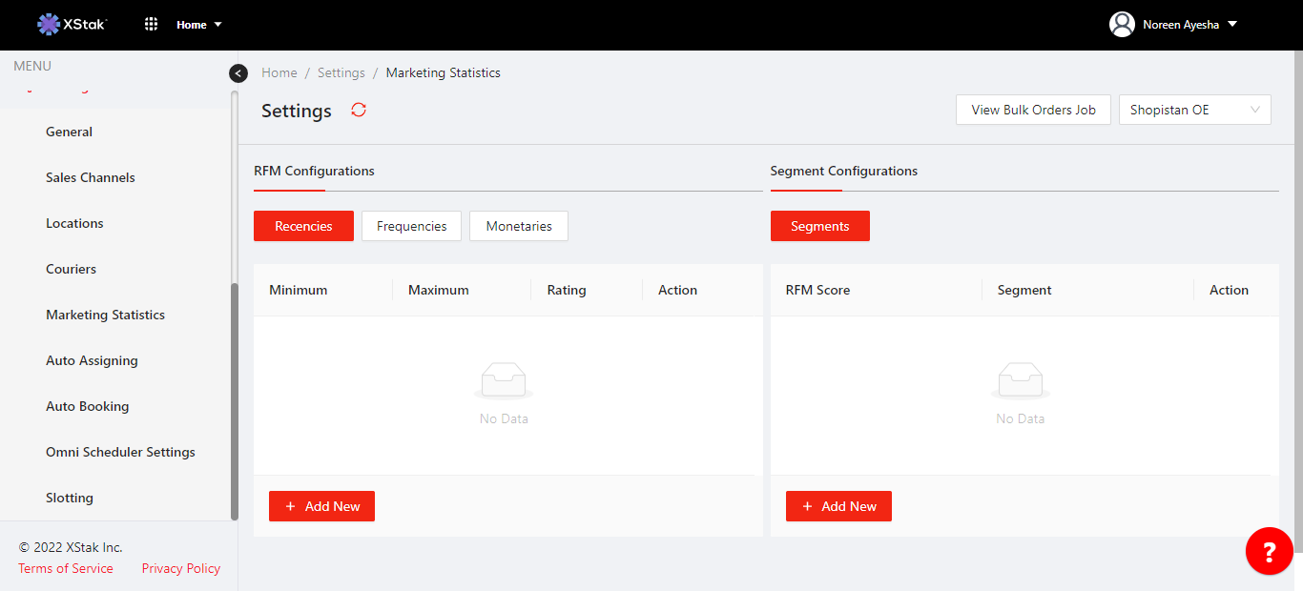Open the Noreen Ayesha account dropdown

point(1189,25)
